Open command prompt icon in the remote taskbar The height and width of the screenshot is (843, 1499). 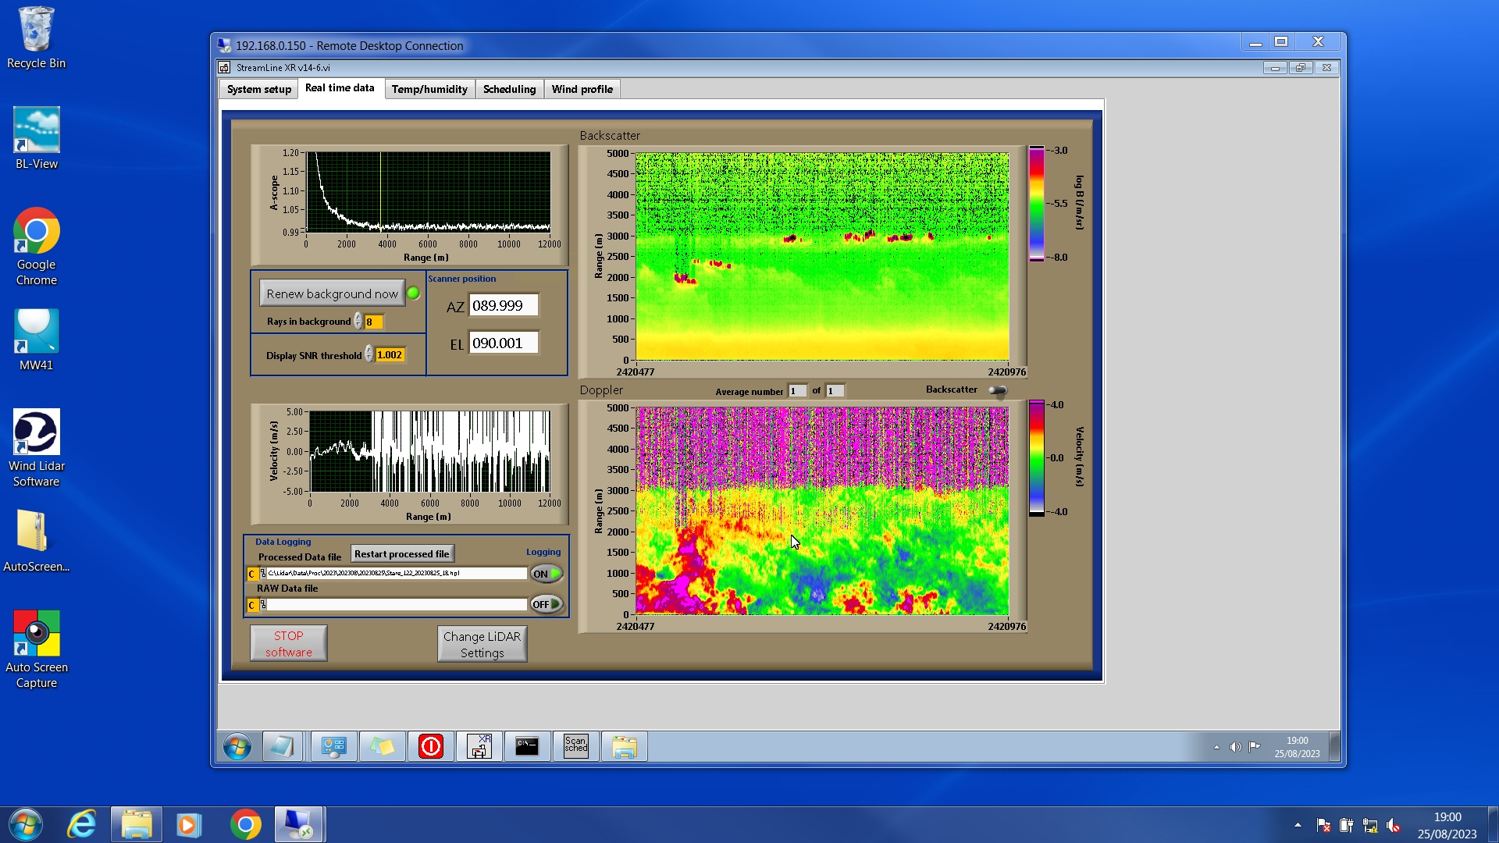[527, 746]
